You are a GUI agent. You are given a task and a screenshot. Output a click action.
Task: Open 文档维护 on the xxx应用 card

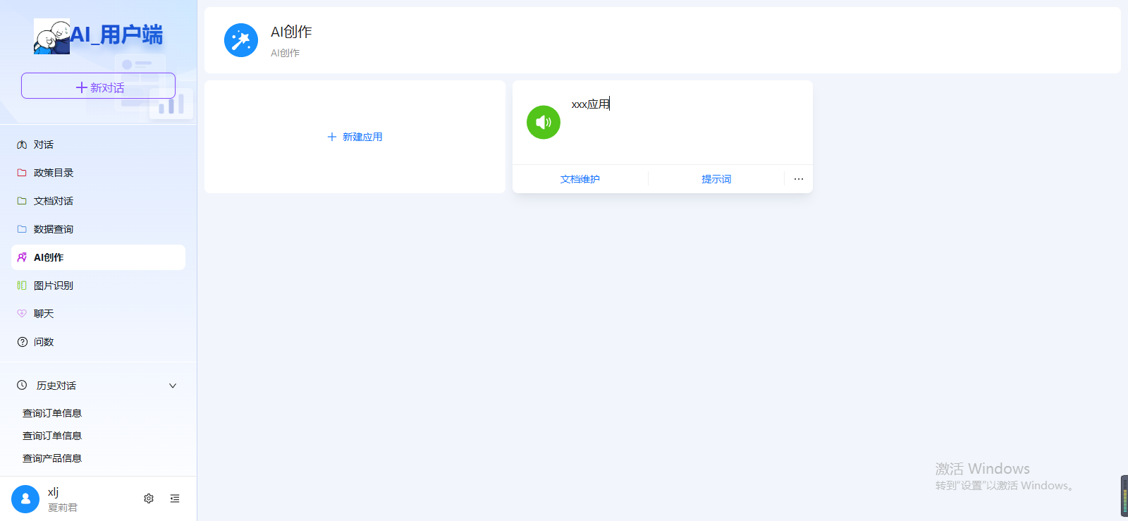580,179
